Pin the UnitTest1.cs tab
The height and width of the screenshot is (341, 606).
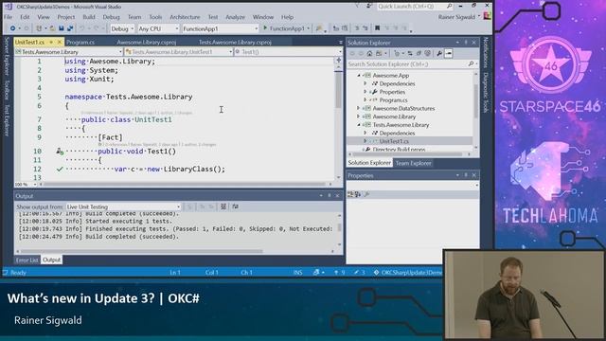coord(50,42)
